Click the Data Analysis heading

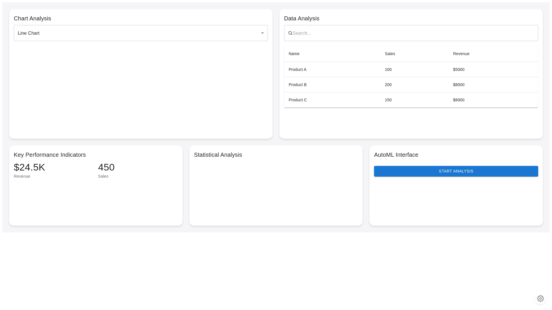click(301, 18)
